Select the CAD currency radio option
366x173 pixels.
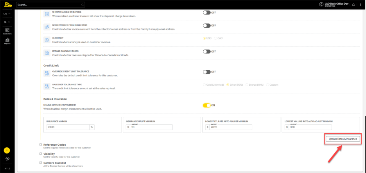[x=215, y=38]
